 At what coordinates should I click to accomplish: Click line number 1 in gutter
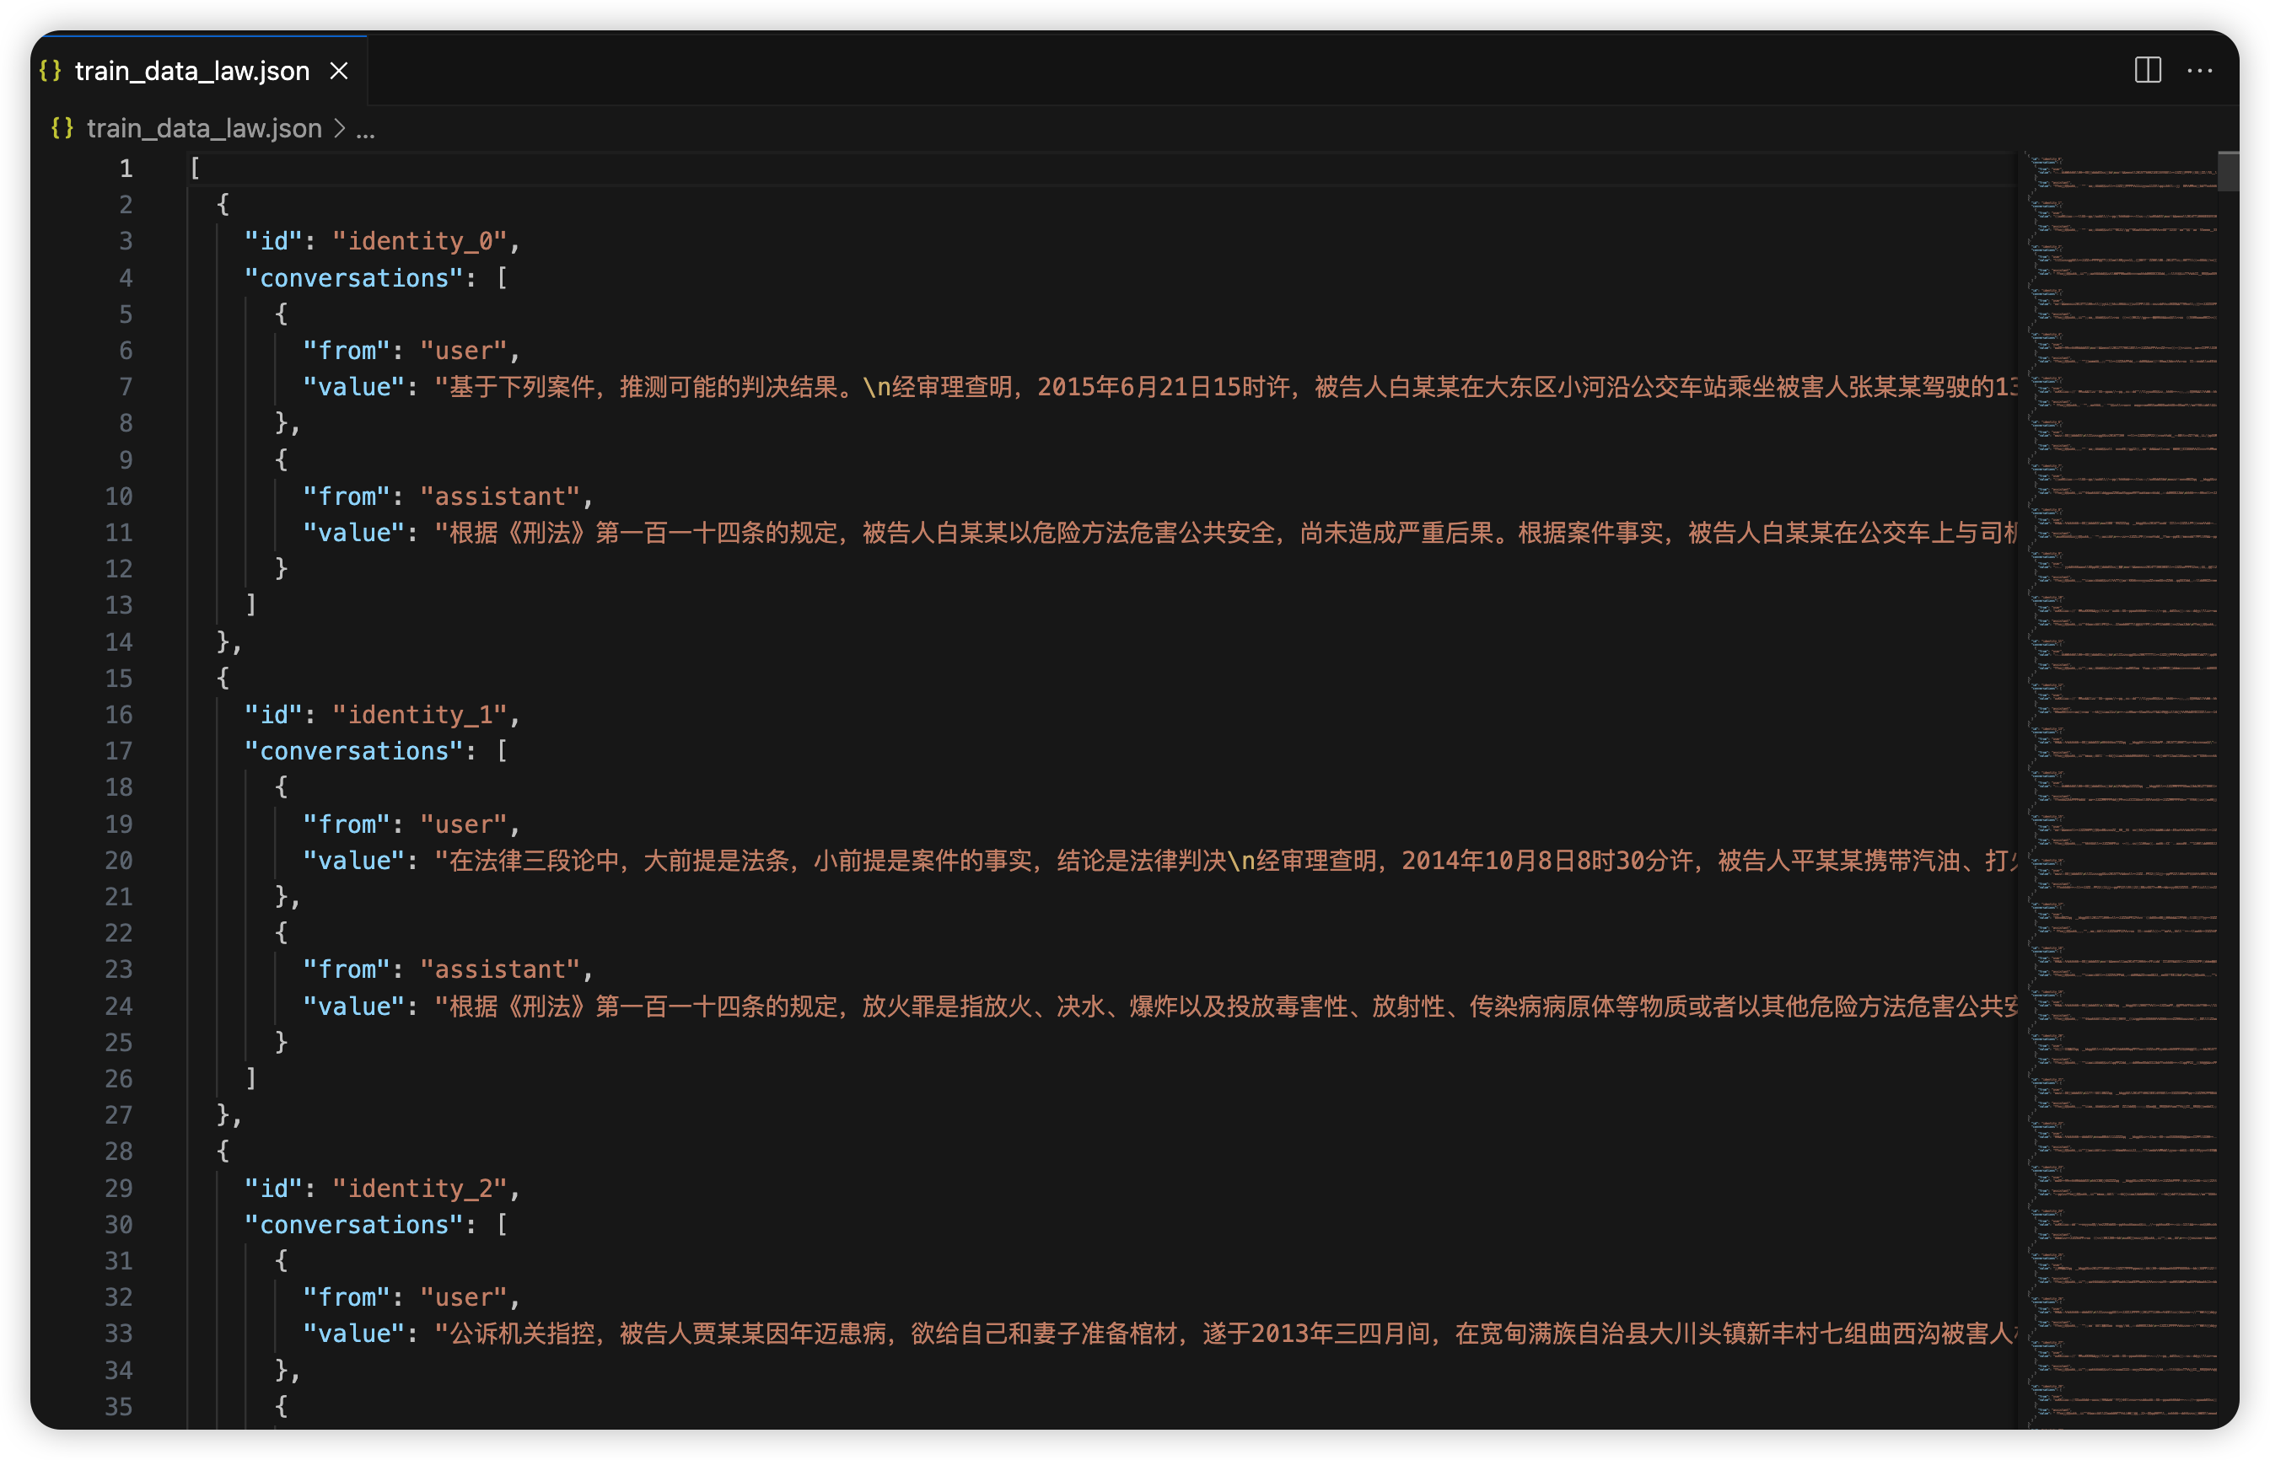[125, 169]
